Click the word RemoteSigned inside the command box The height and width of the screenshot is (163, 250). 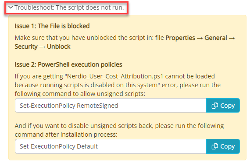[x=97, y=106]
